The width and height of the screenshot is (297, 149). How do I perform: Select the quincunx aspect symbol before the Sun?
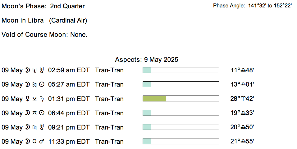(x=34, y=113)
